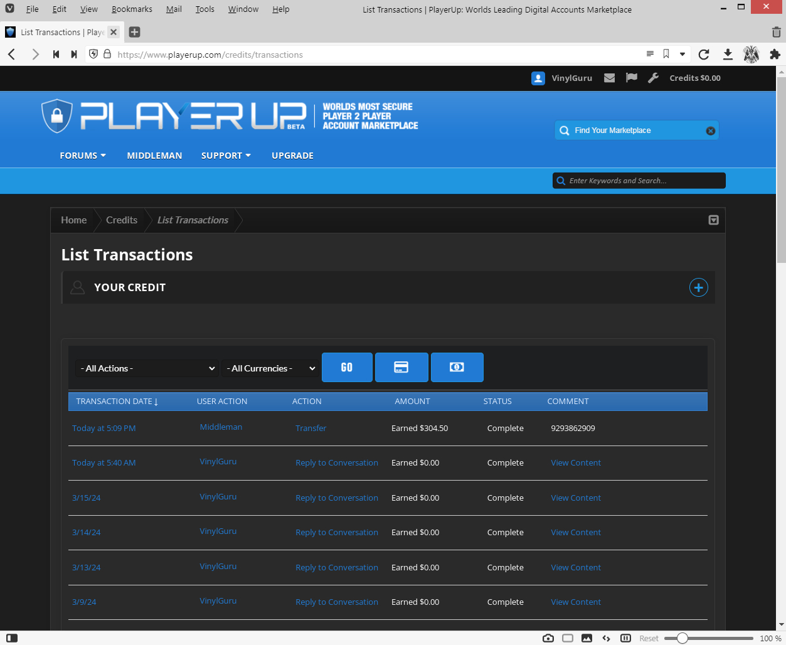Open the Support menu
The width and height of the screenshot is (786, 645).
[x=226, y=155]
